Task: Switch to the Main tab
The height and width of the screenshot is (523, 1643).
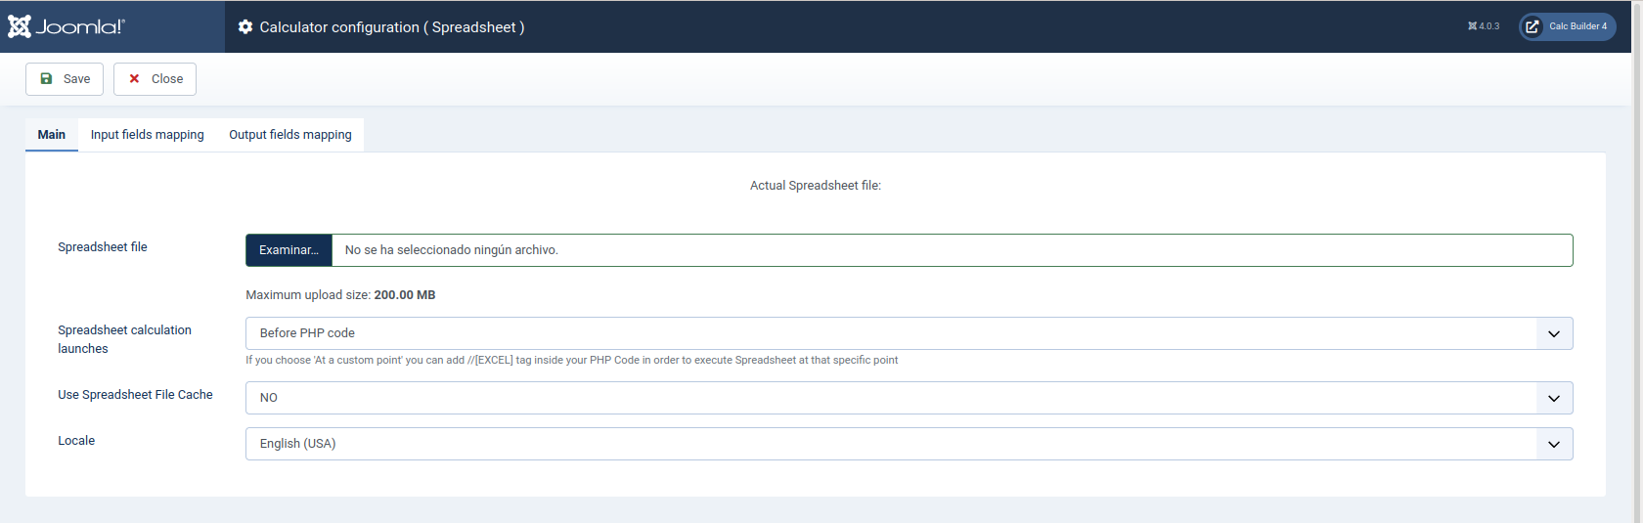Action: pos(52,135)
